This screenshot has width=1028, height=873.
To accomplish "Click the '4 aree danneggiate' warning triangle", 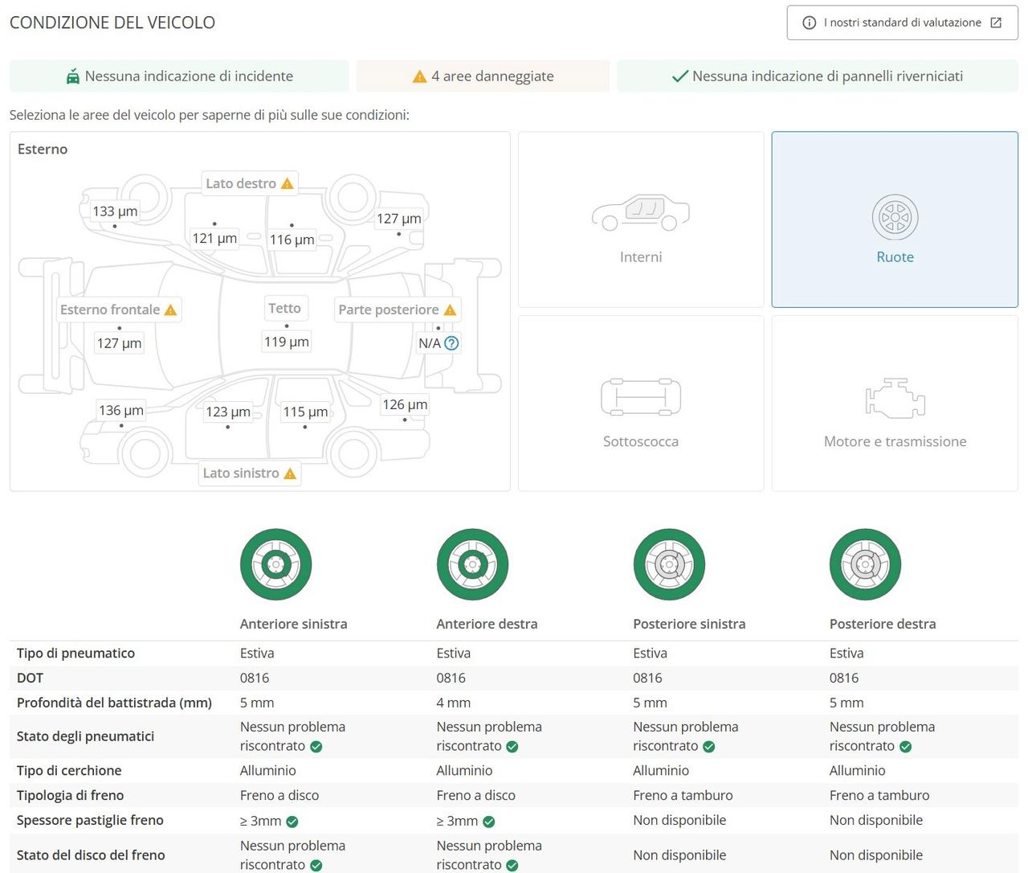I will click(x=419, y=76).
